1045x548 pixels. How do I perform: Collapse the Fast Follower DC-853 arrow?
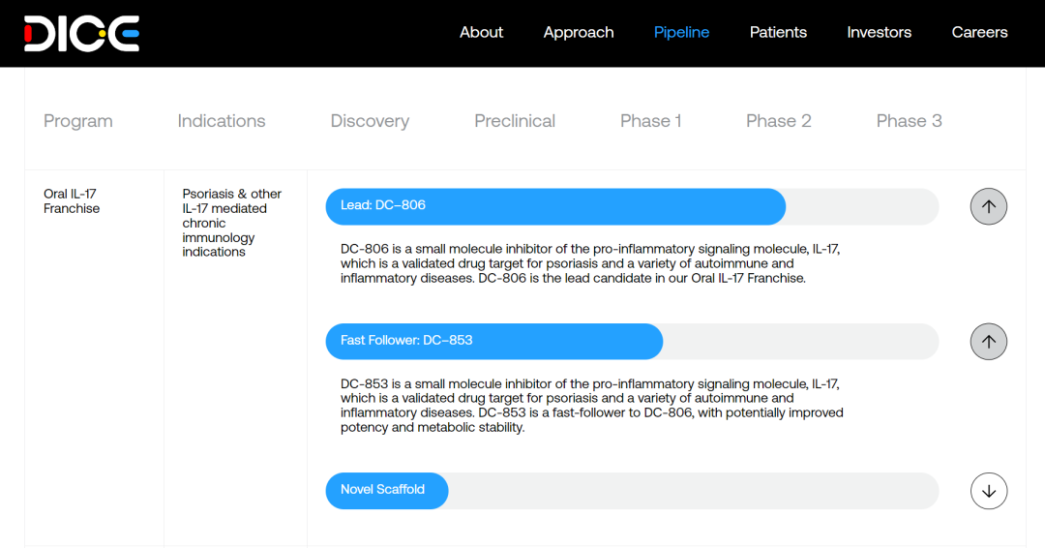988,342
